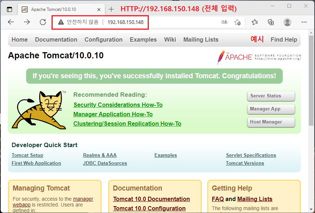Image resolution: width=315 pixels, height=213 pixels.
Task: Open the FAQ link
Action: [x=218, y=199]
